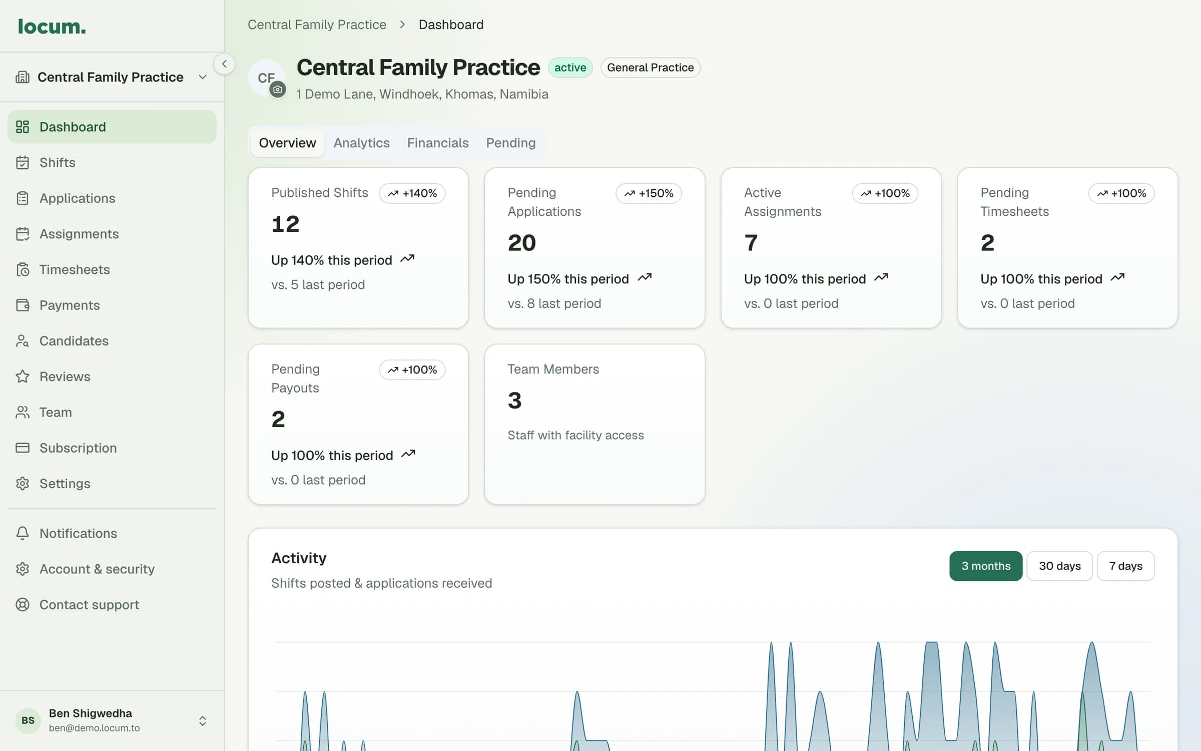Select the 3 months activity range
The width and height of the screenshot is (1201, 751).
(x=986, y=566)
